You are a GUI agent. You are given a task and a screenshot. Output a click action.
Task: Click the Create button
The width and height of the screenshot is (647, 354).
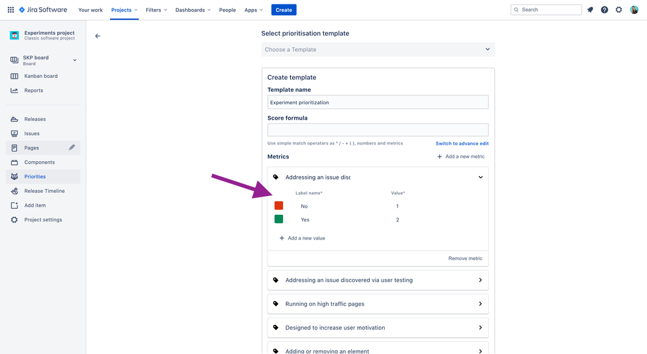click(x=284, y=10)
